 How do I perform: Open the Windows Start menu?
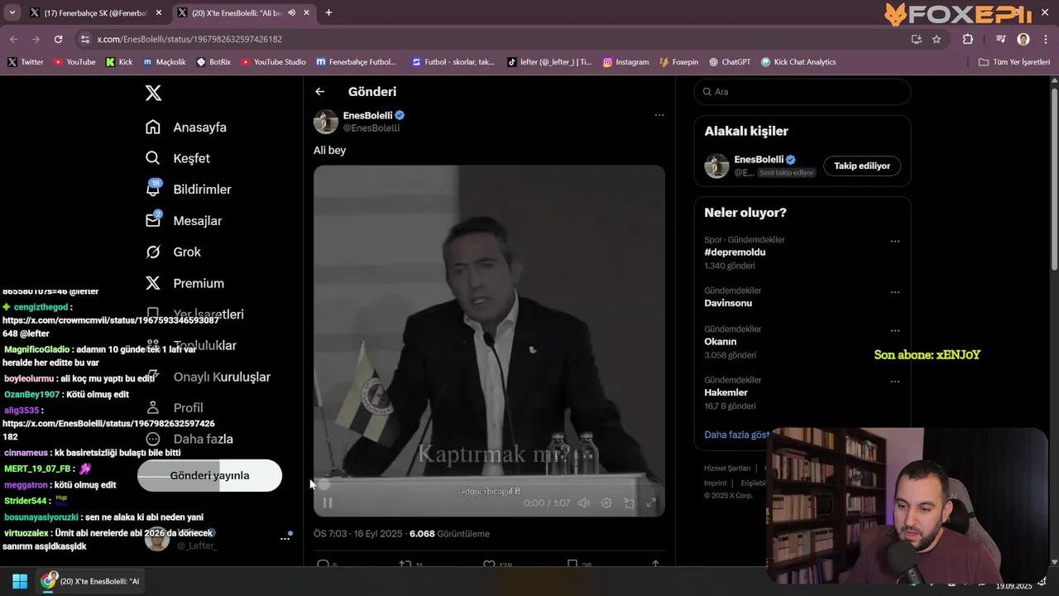pos(20,581)
